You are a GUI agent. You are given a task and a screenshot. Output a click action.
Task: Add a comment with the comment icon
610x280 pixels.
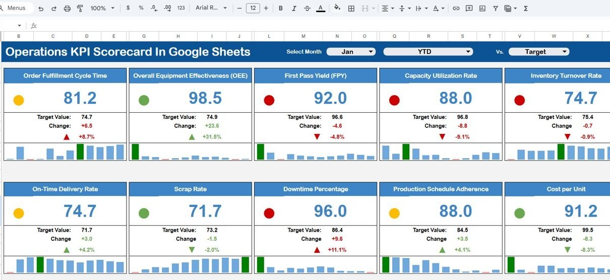click(x=469, y=9)
